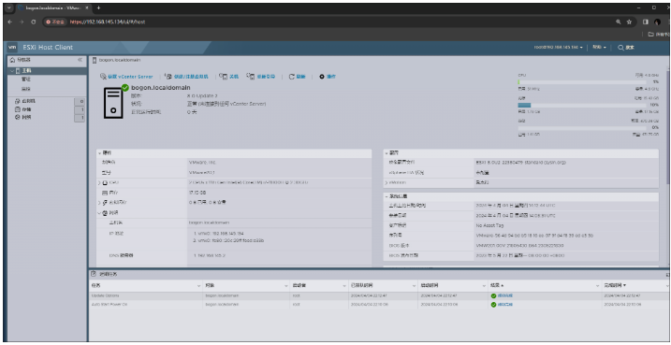This screenshot has width=671, height=345.
Task: Select the Host tree item in navigator
Action: tap(47, 70)
